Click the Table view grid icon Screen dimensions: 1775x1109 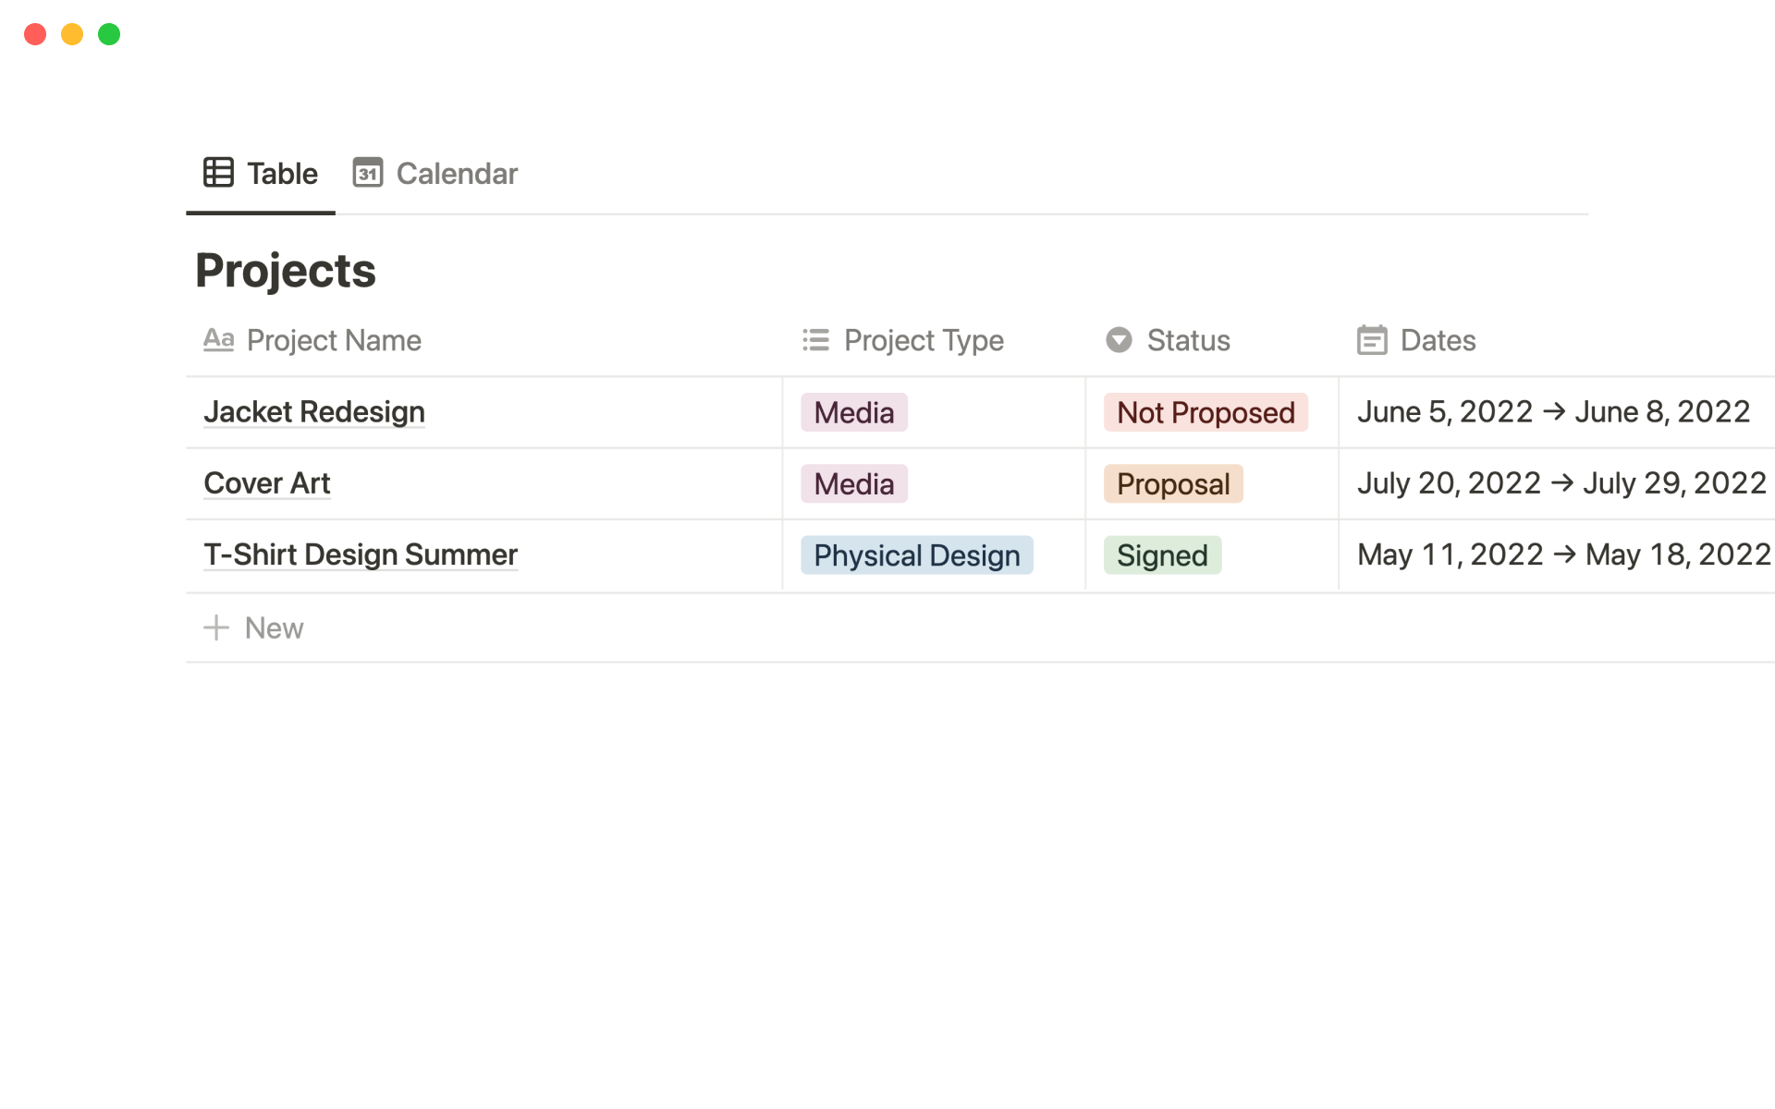click(218, 173)
